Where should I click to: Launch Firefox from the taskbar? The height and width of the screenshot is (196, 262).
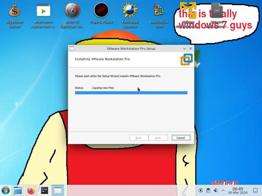click(x=31, y=190)
